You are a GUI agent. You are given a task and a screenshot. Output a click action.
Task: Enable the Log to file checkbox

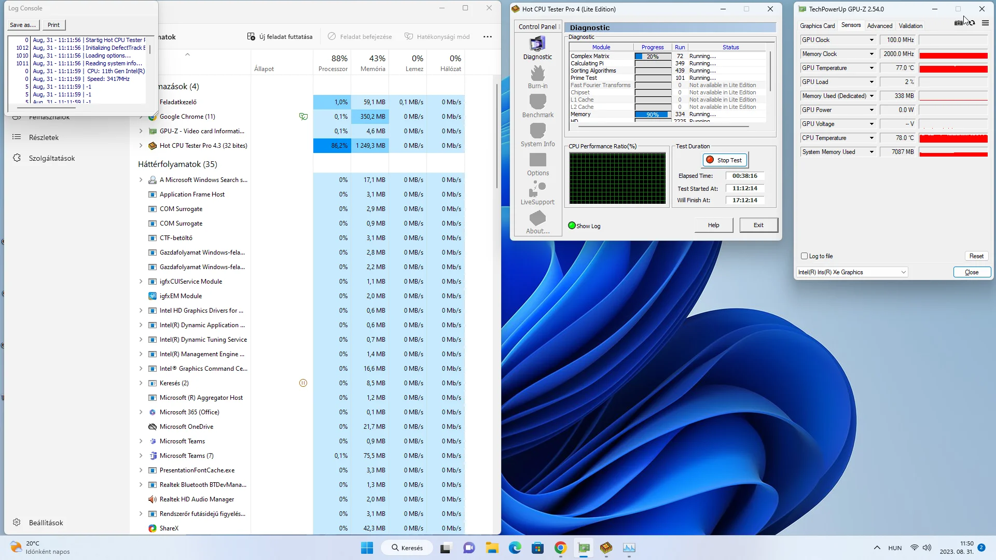(x=805, y=256)
